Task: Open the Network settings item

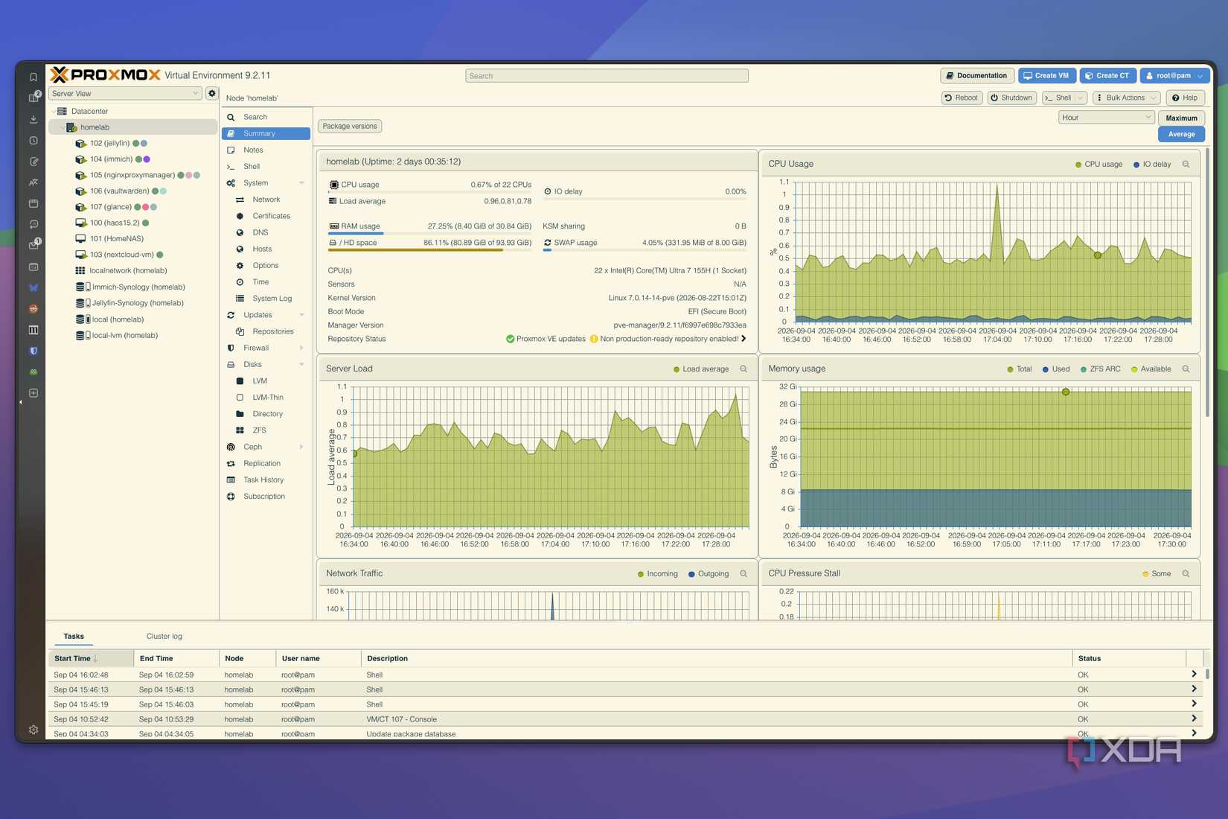Action: coord(266,200)
